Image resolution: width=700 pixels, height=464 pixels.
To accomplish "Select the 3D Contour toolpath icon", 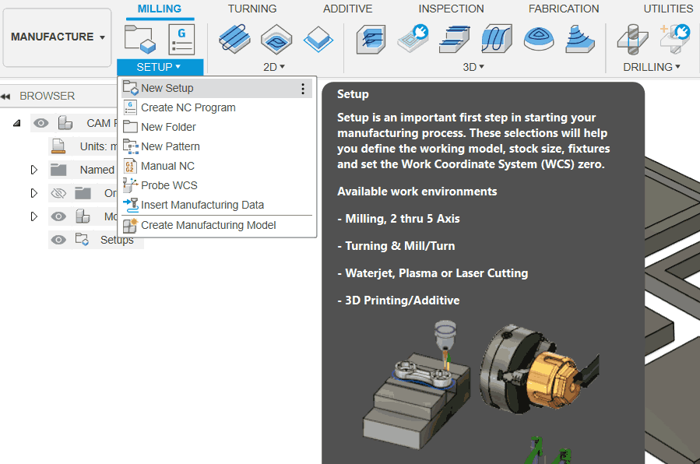I will pos(580,39).
